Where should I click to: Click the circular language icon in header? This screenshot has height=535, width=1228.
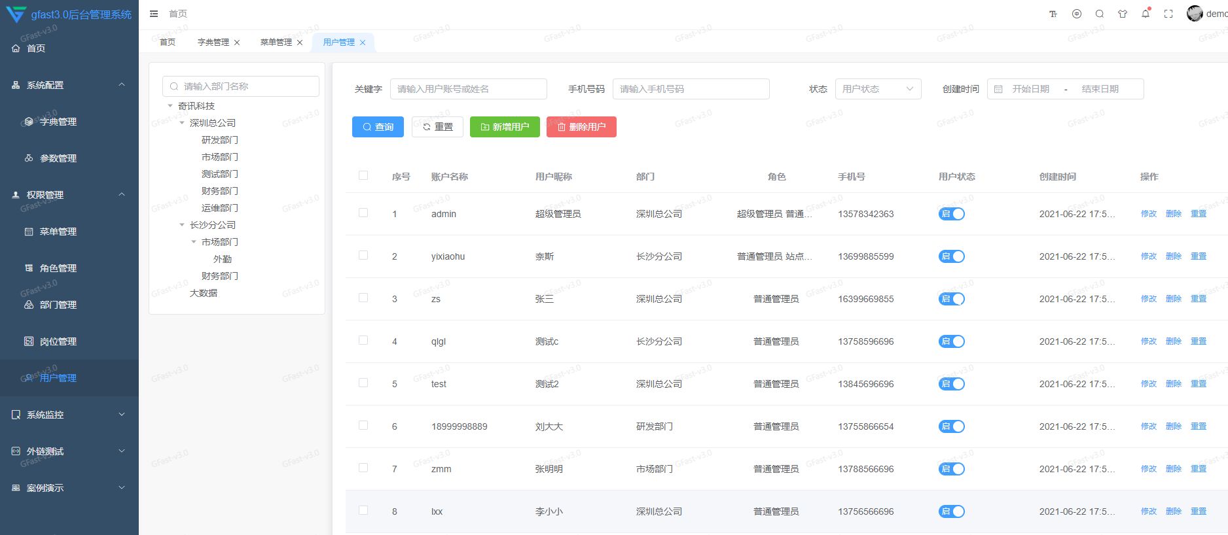point(1077,14)
